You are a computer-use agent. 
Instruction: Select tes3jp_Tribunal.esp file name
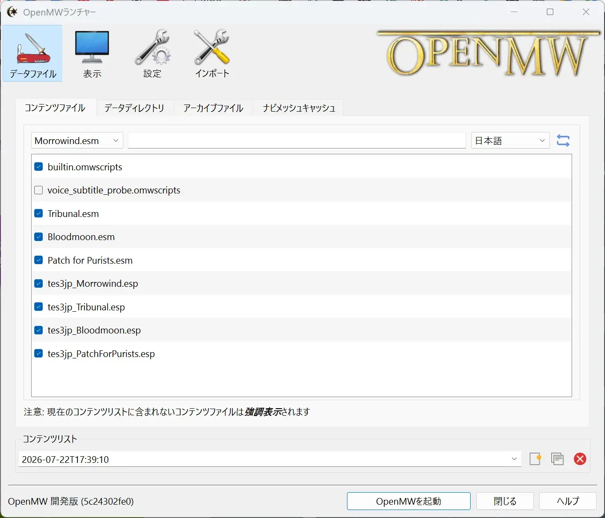86,307
